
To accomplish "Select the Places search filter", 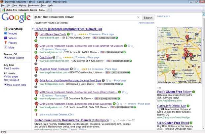I will (x=13, y=43).
